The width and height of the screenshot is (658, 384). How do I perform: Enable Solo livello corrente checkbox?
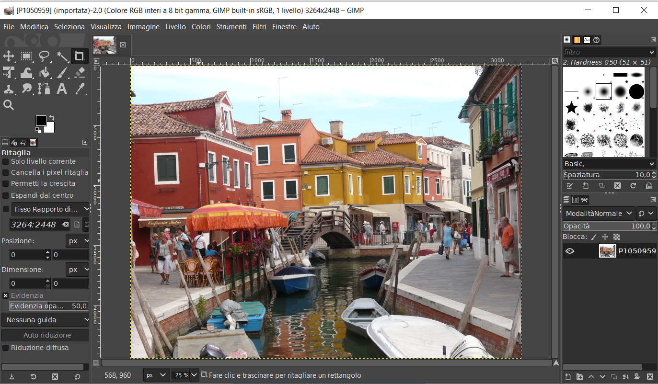point(6,161)
